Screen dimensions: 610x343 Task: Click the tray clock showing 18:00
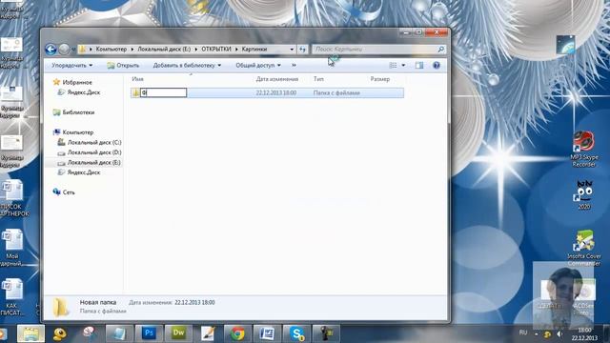(x=584, y=333)
